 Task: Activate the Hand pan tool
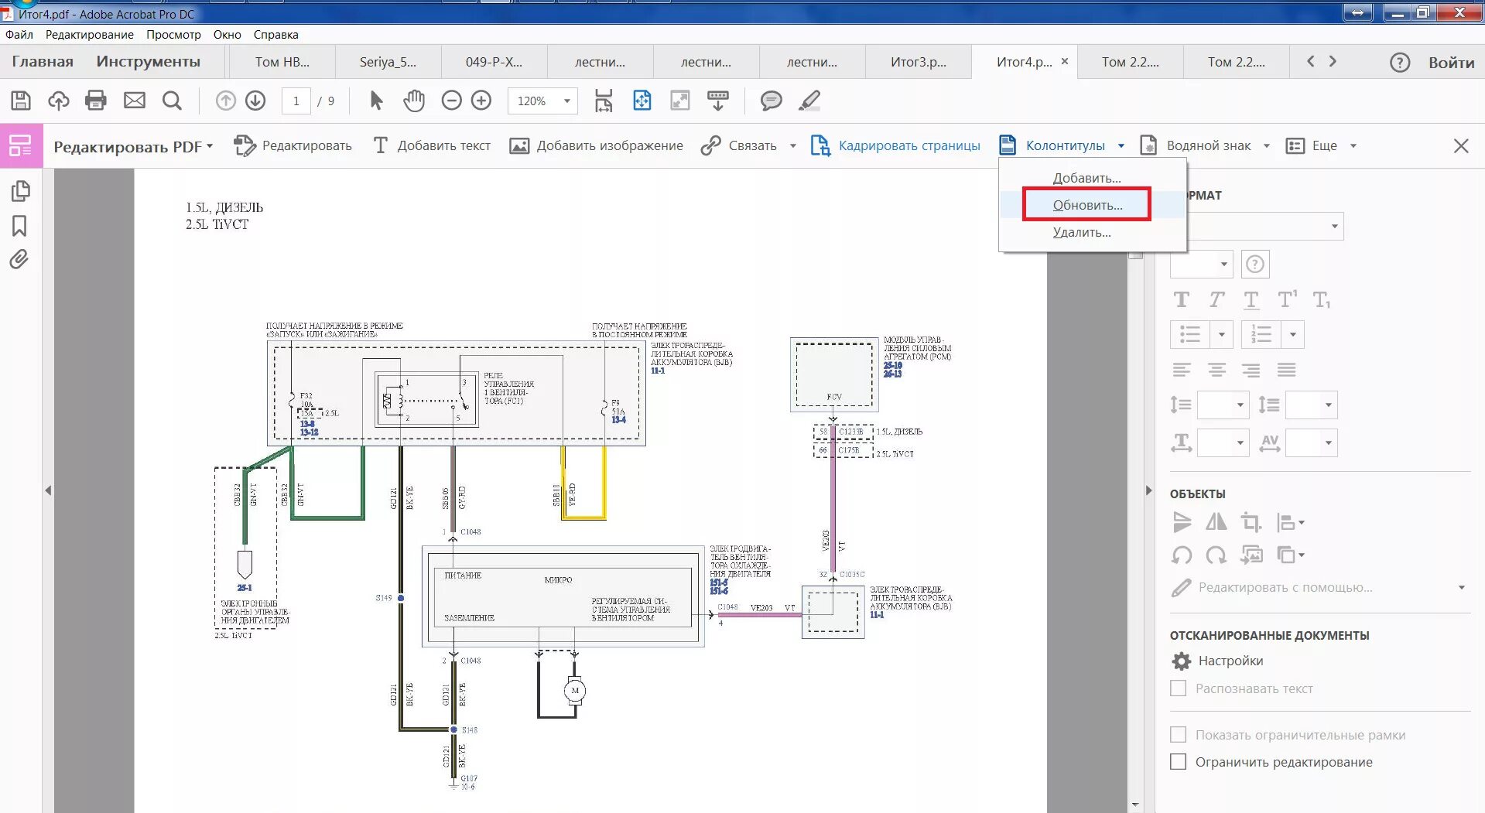point(414,101)
